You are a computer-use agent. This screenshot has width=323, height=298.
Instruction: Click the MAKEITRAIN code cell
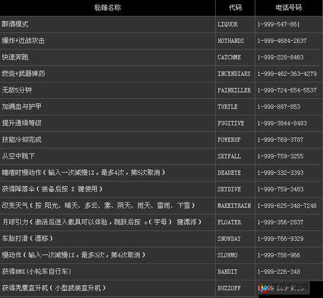tap(234, 206)
